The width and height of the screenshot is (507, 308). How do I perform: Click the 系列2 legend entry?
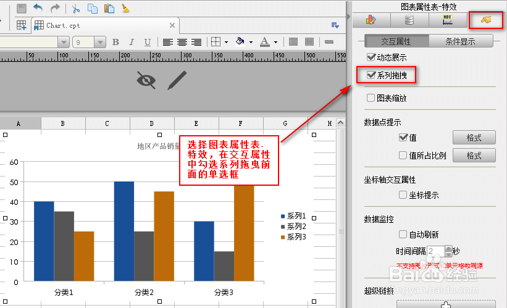coord(293,227)
